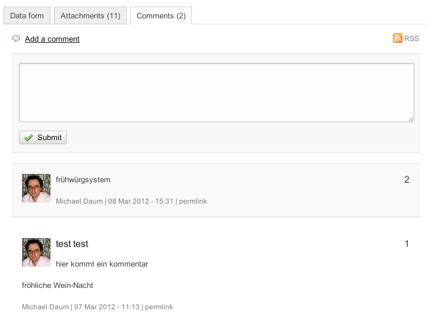
Task: Switch to the Data form tab
Action: [x=27, y=16]
